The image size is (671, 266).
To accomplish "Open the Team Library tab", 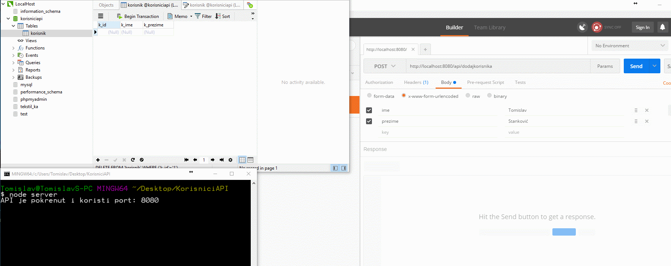I will pos(489,27).
